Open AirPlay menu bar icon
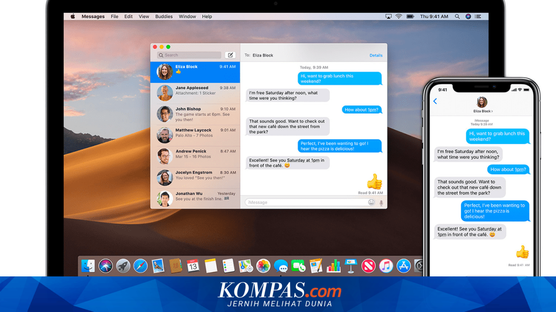The height and width of the screenshot is (312, 556). point(388,17)
